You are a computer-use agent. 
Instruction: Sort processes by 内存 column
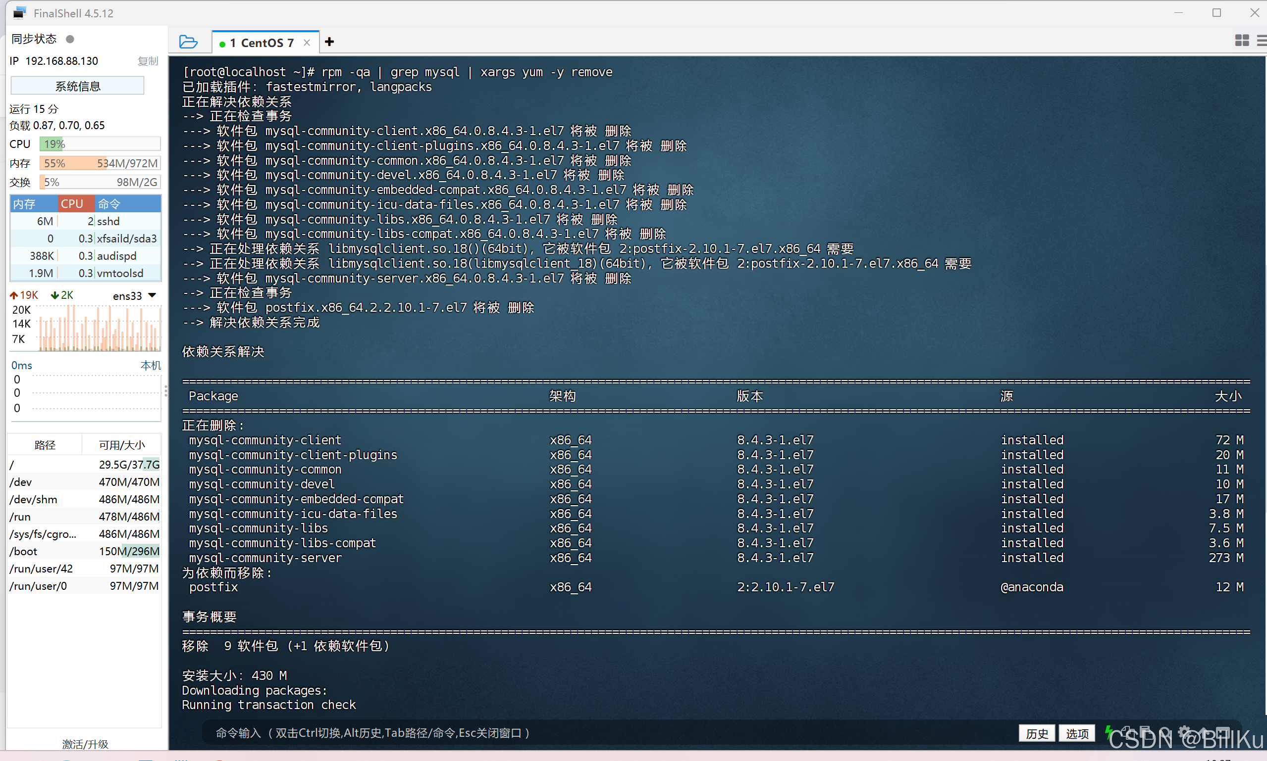pyautogui.click(x=34, y=204)
